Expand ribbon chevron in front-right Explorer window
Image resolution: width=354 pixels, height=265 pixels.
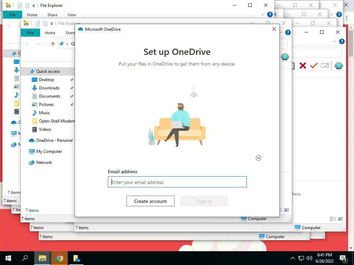click(x=334, y=41)
